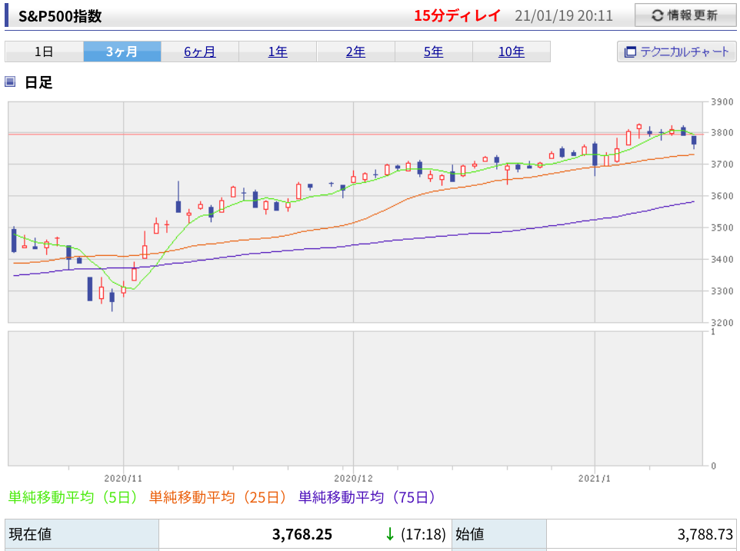Click the opening value 3,788.73

pos(705,534)
